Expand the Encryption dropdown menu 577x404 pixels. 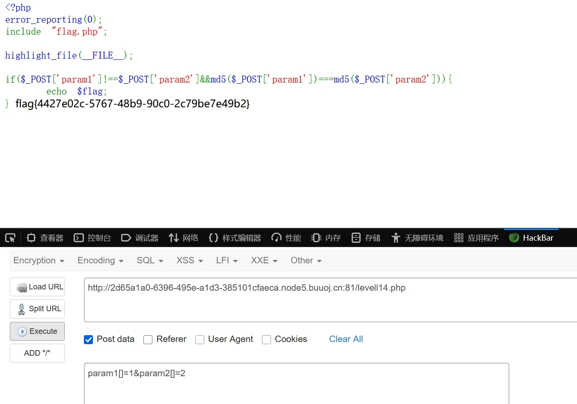click(x=39, y=260)
